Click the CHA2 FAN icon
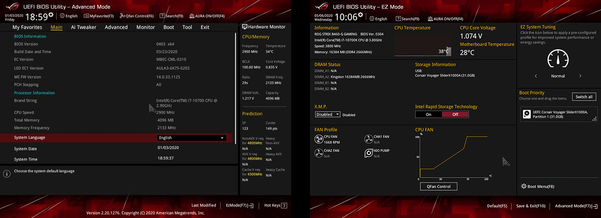This screenshot has height=218, width=601. (319, 153)
